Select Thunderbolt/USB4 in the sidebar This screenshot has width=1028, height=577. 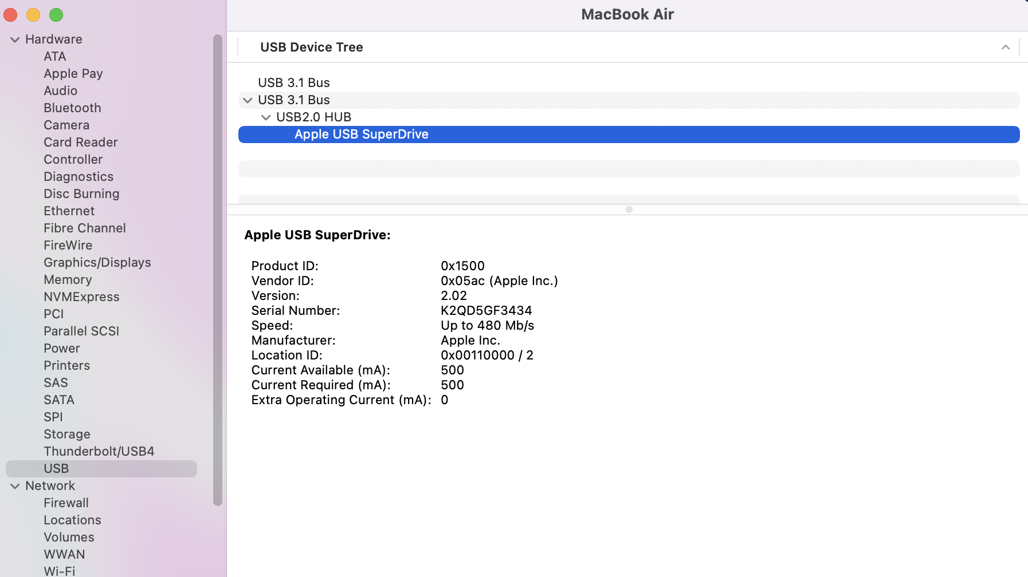99,452
